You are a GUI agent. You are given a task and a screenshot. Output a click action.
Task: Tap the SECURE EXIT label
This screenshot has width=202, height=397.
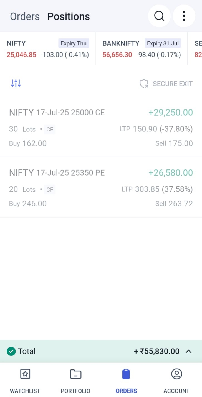pos(173,84)
